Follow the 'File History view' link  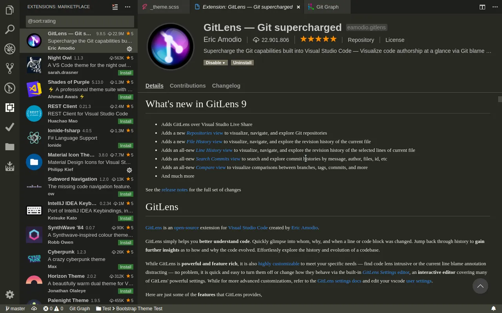pyautogui.click(x=204, y=142)
